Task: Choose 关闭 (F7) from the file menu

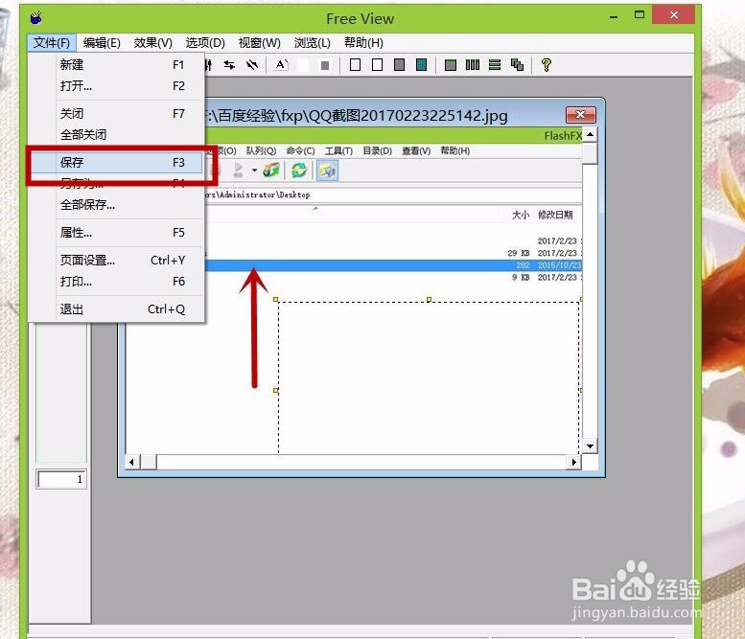Action: pos(116,114)
